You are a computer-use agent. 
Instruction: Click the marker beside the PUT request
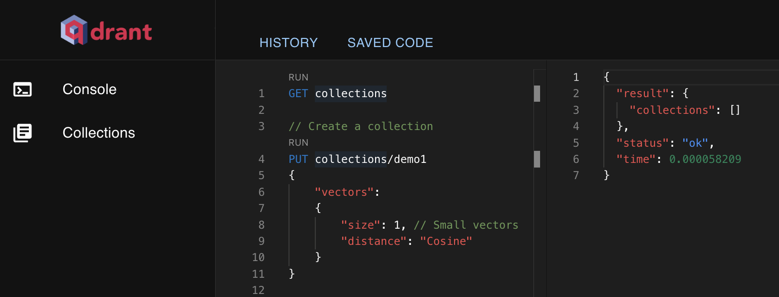[538, 159]
